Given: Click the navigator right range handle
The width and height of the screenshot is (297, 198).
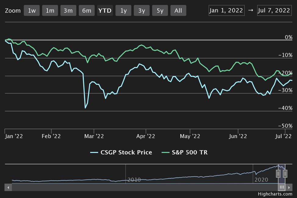Looking at the screenshot, I should tap(285, 174).
